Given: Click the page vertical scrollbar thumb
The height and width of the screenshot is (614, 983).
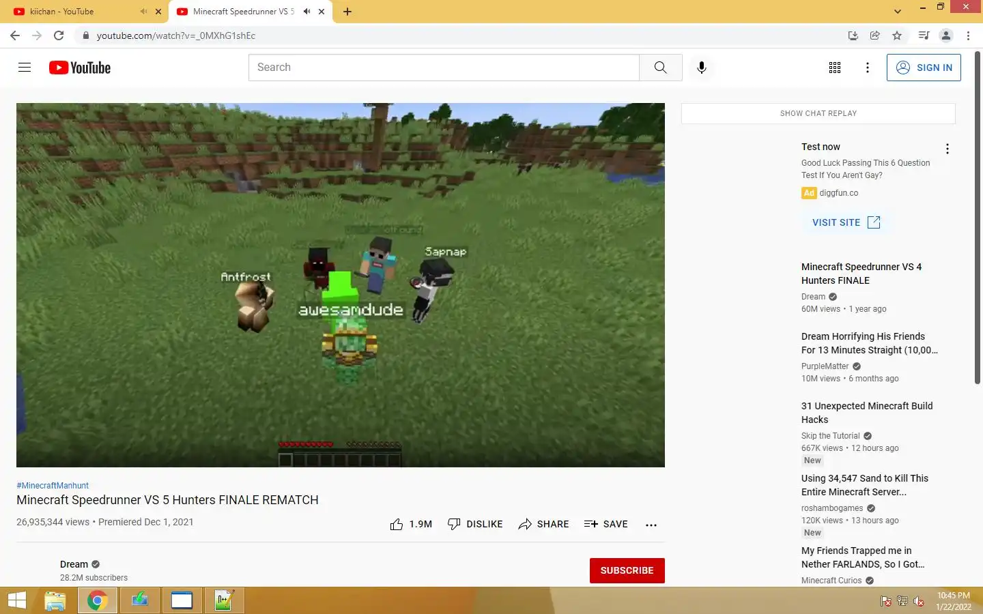Looking at the screenshot, I should click(978, 218).
